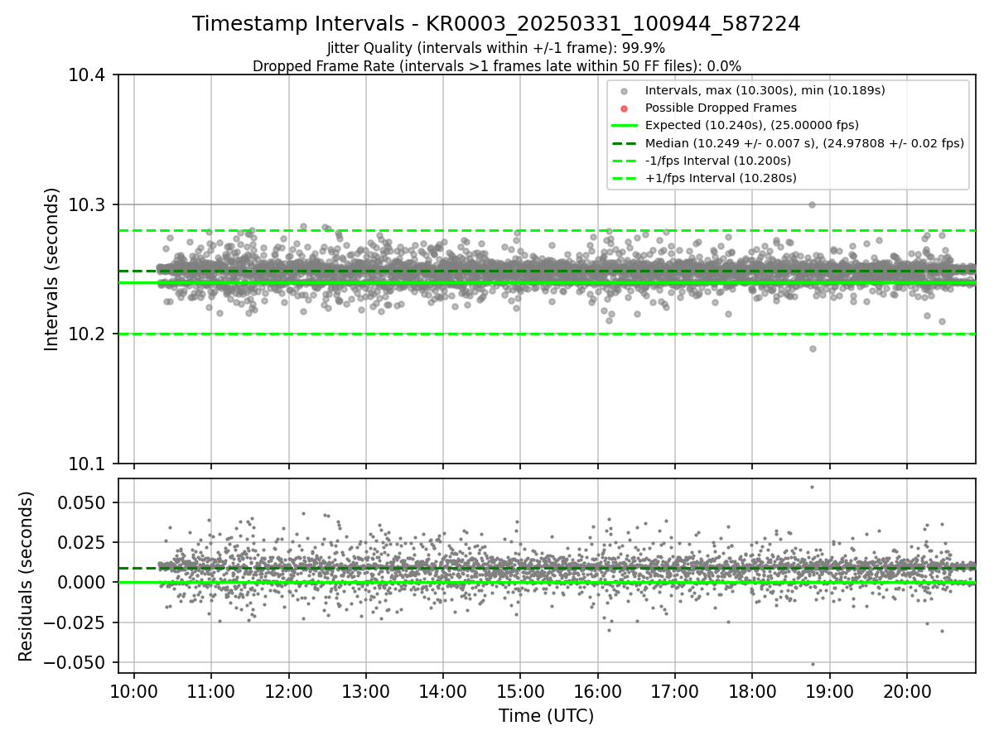This screenshot has width=994, height=745.
Task: Click legend entry beginning 'Median (10.249 +/- 0.007 s)'
Action: (804, 143)
